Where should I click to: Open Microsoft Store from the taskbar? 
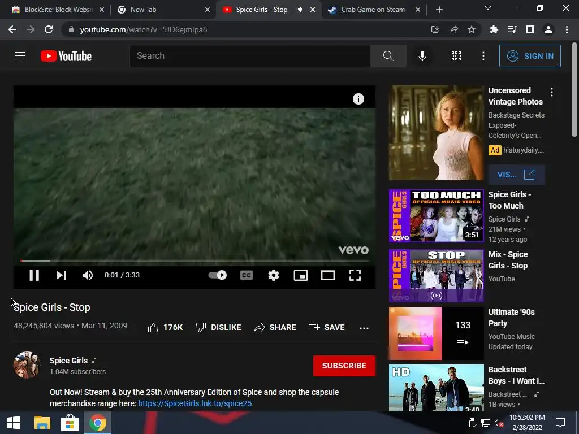[70, 423]
